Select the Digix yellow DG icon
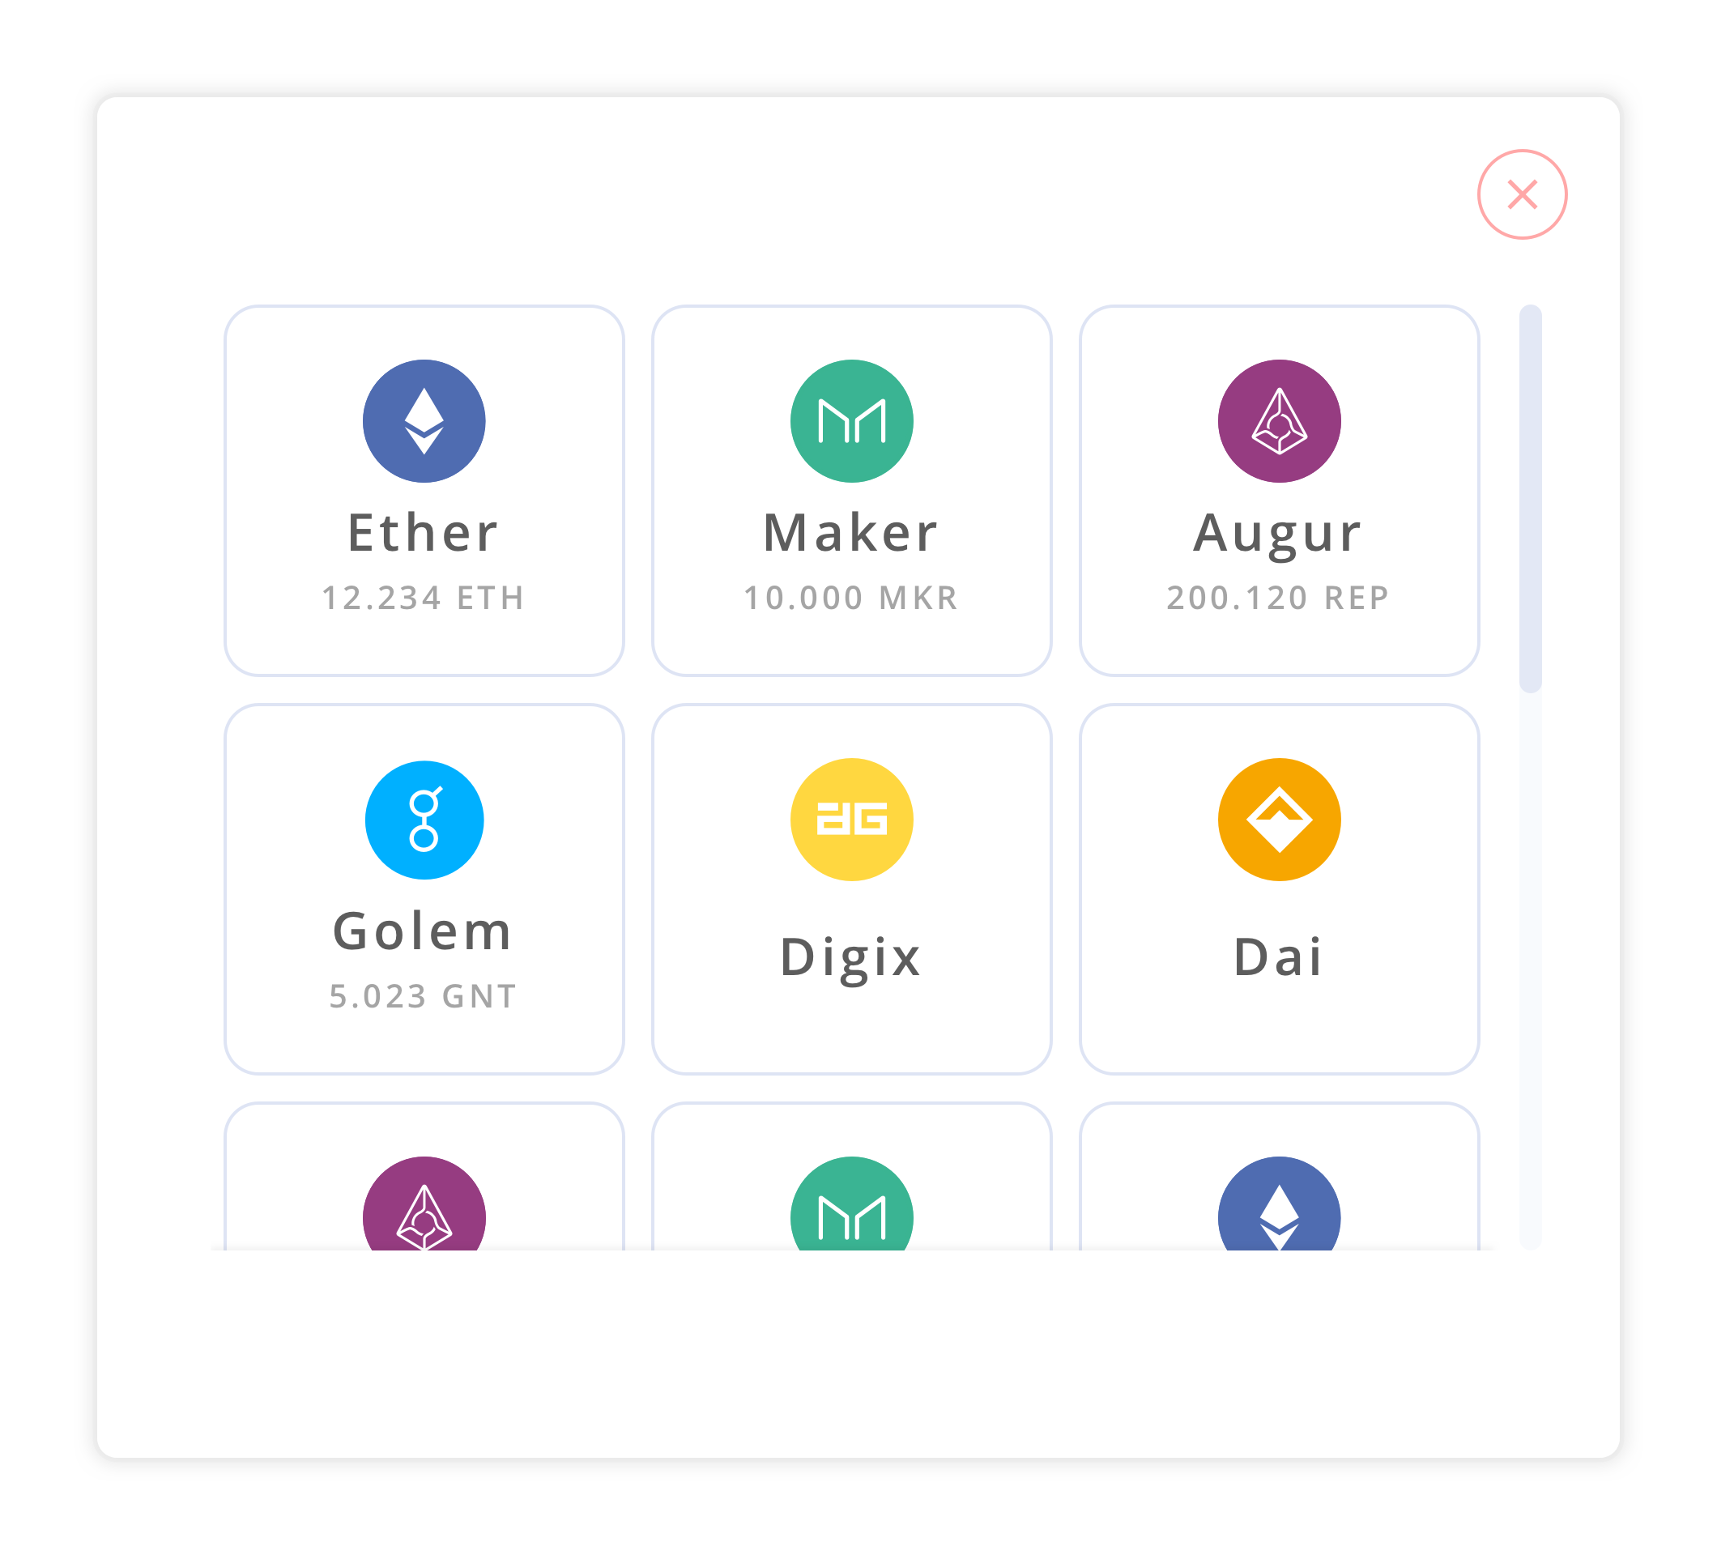 [854, 818]
